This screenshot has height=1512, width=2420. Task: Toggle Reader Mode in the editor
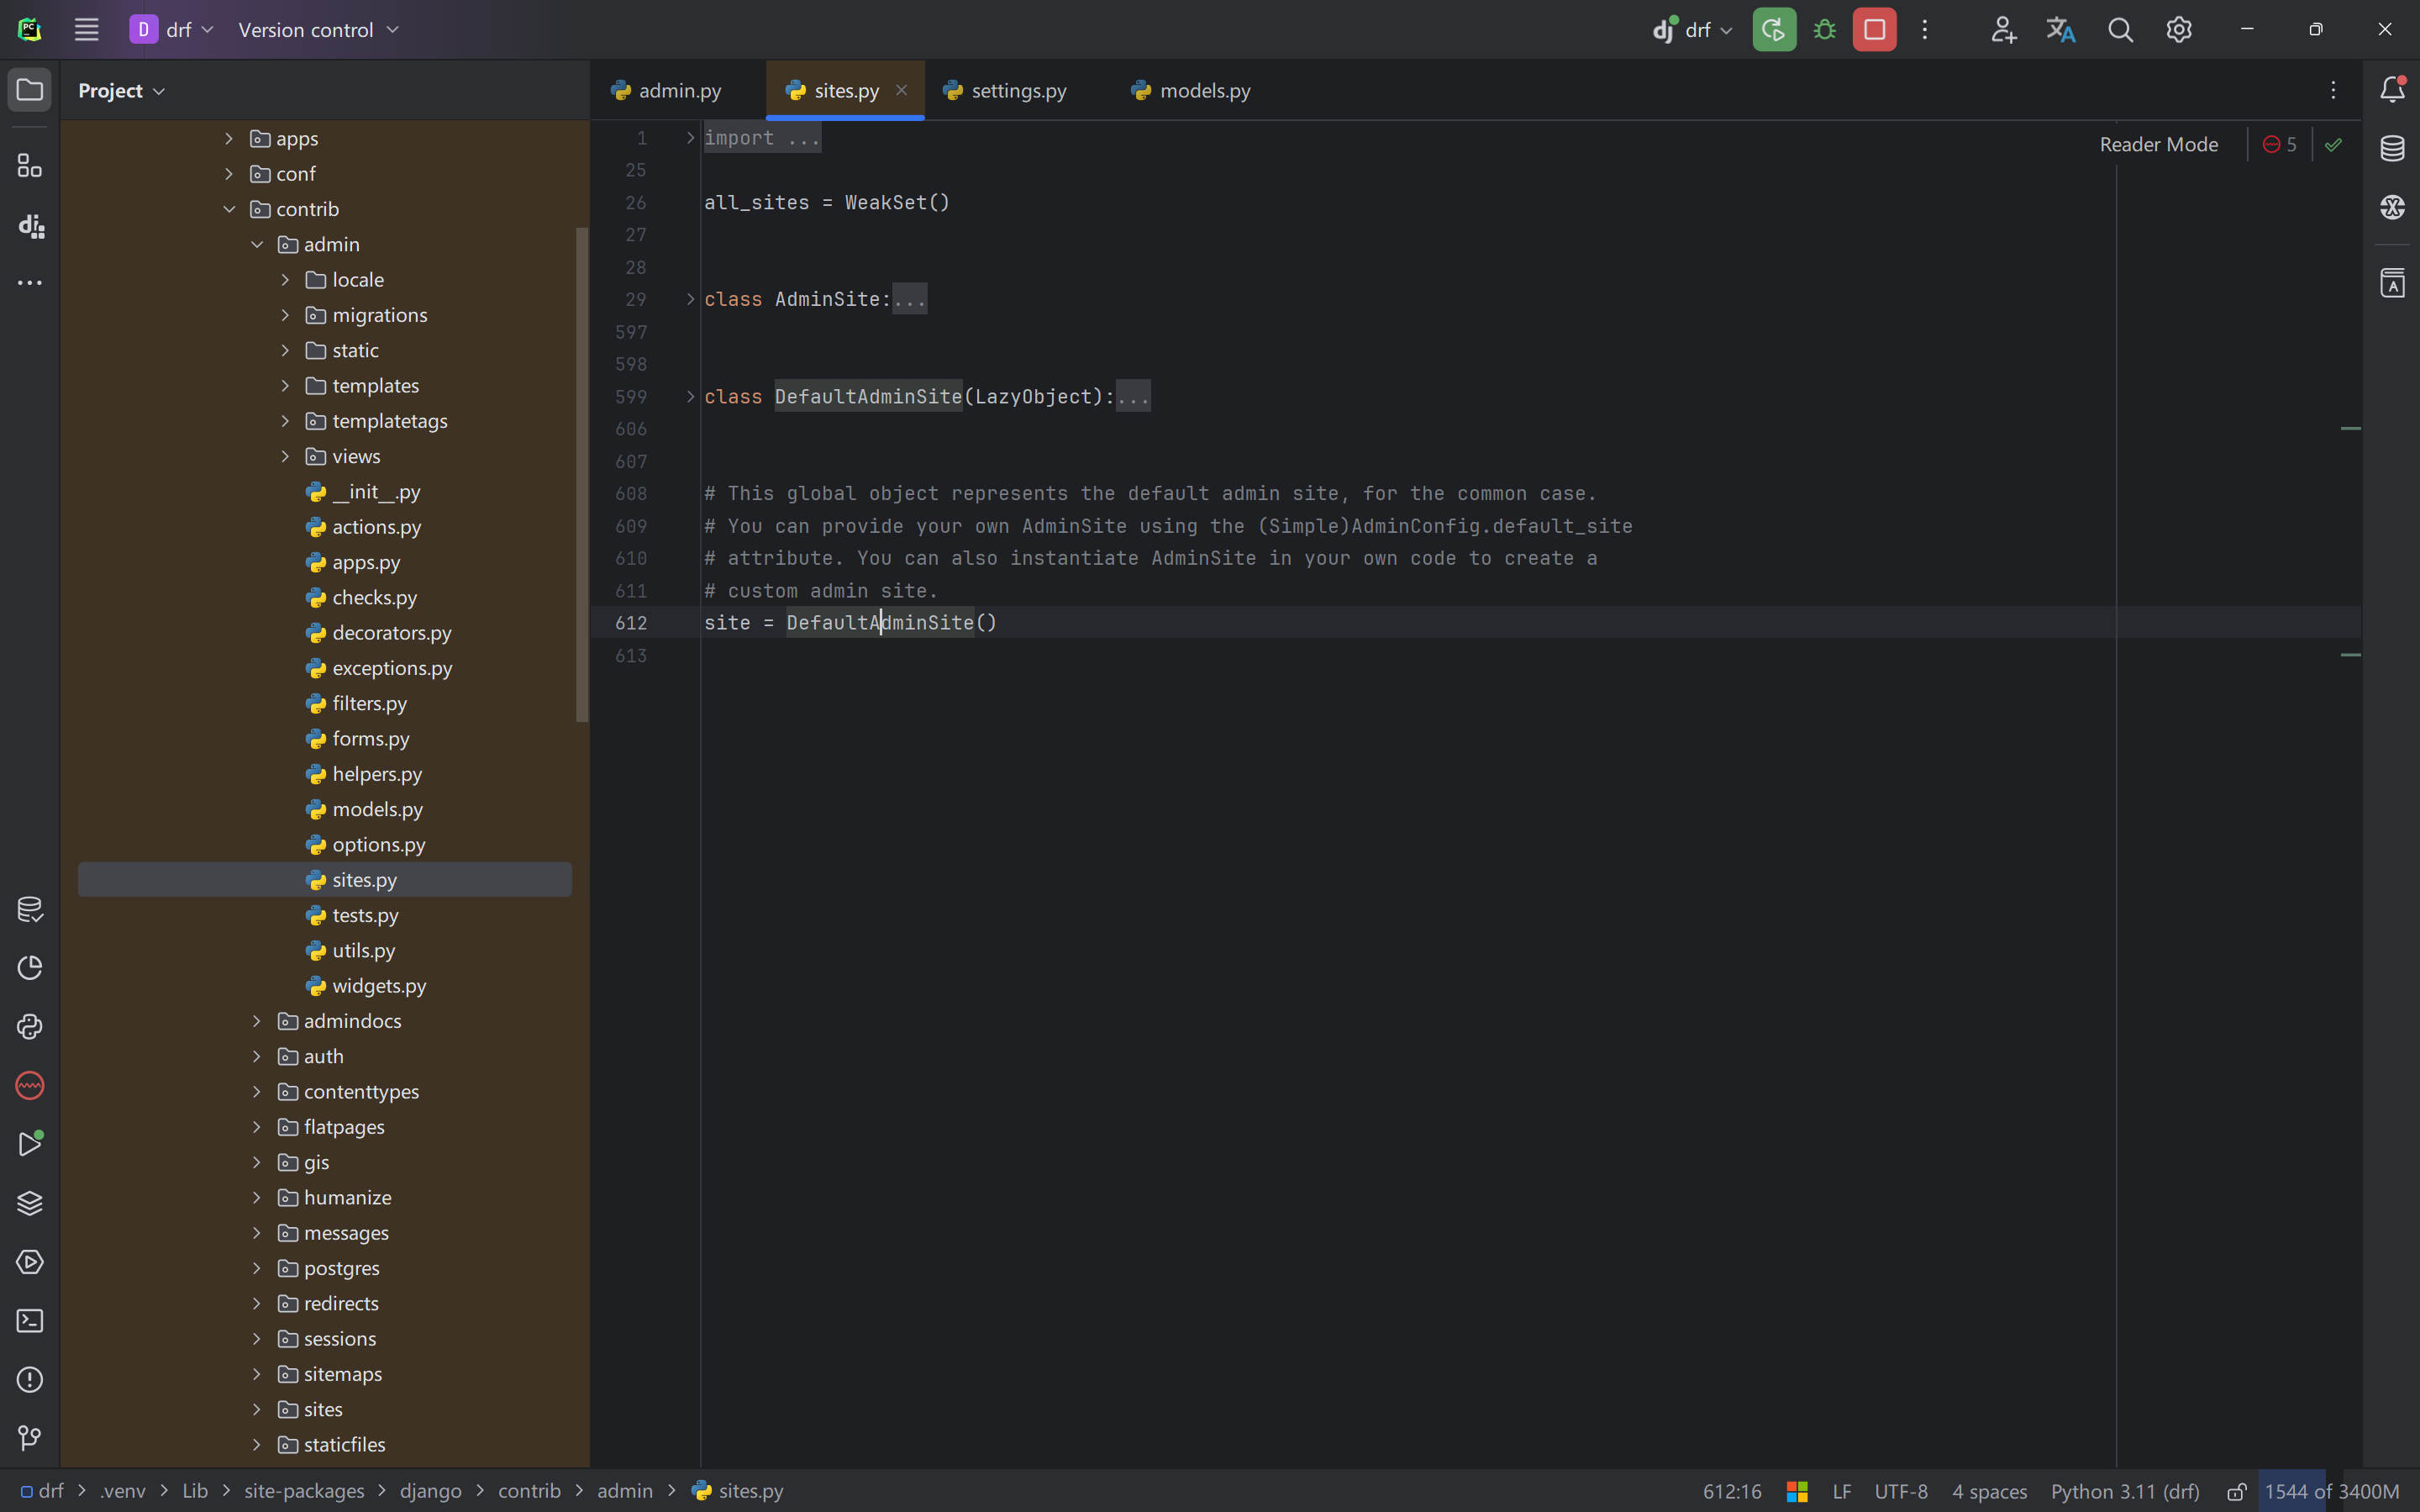[2158, 145]
